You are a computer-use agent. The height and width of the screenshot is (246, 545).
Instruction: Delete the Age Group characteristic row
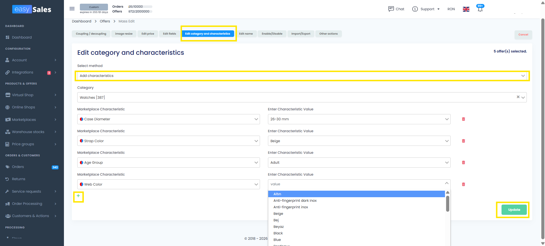(463, 163)
